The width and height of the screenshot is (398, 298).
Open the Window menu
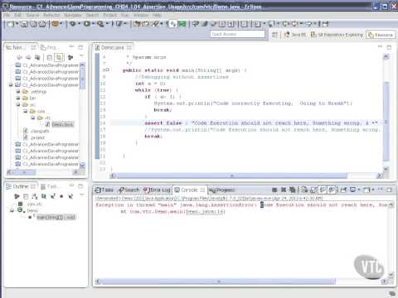coord(141,15)
